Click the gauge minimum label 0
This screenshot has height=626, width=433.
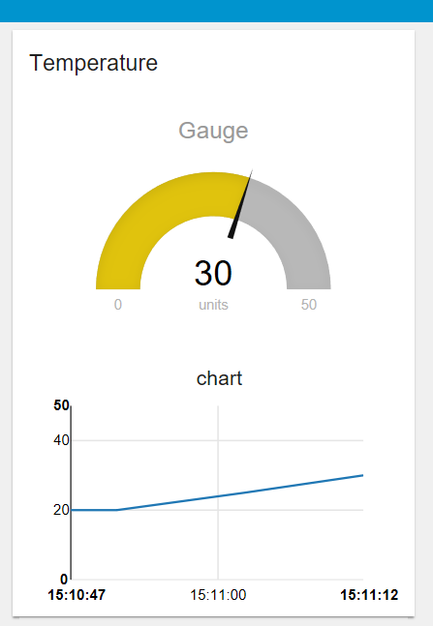pos(118,305)
